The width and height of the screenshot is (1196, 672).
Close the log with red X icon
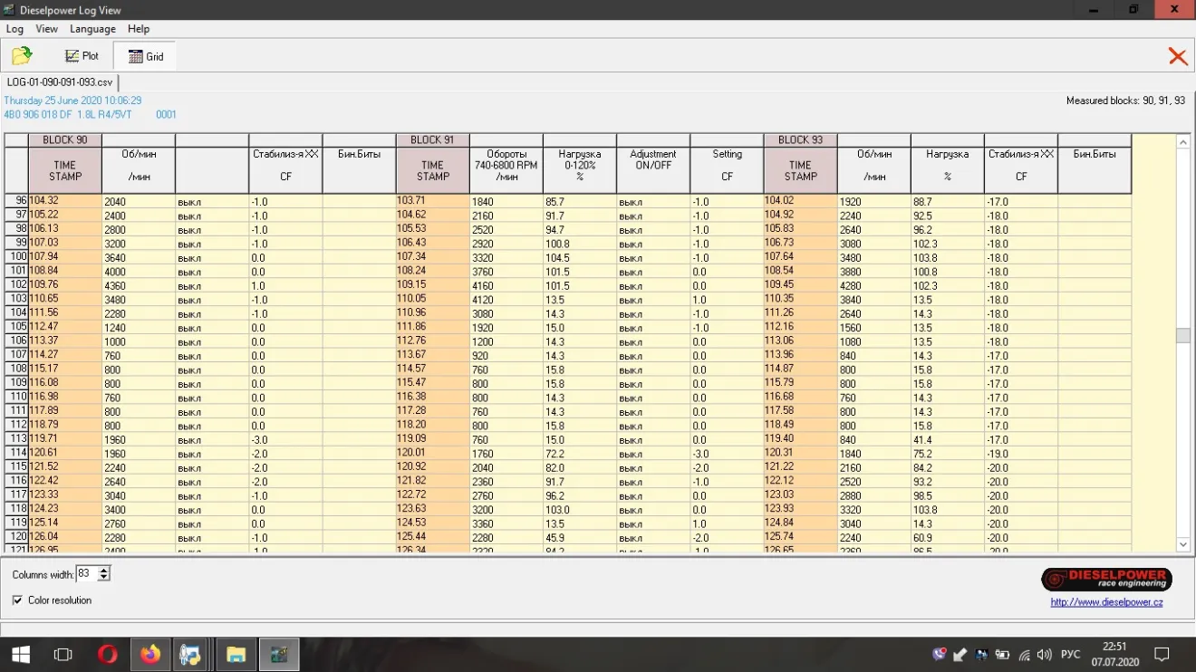click(1178, 56)
